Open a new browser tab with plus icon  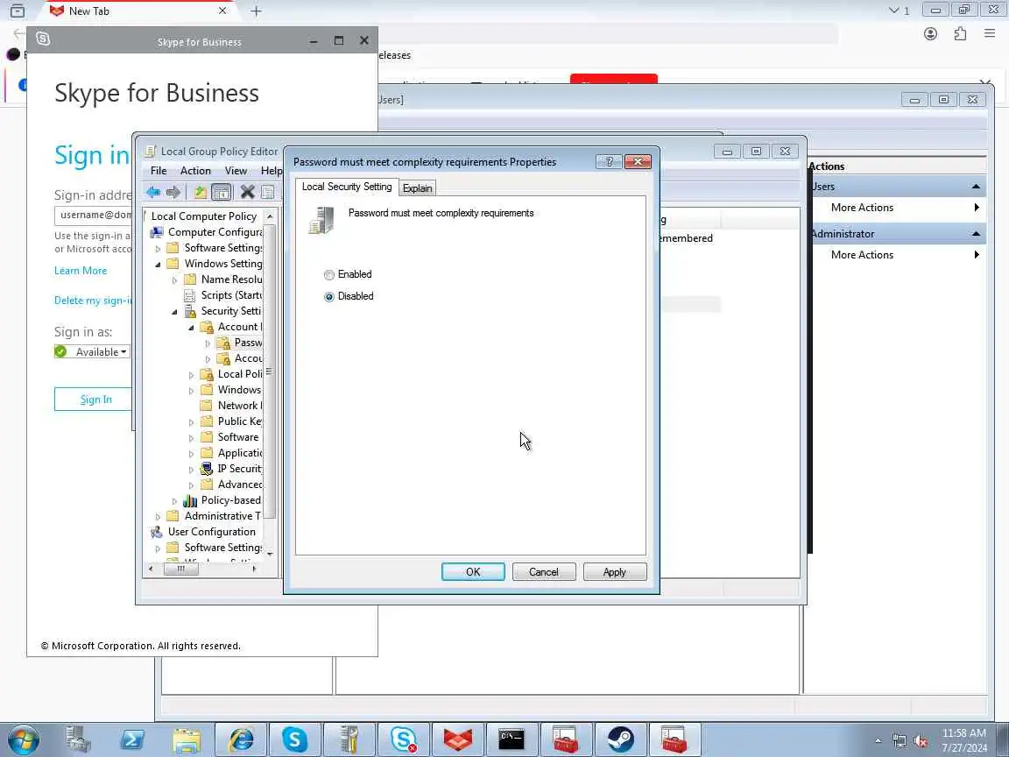[256, 11]
